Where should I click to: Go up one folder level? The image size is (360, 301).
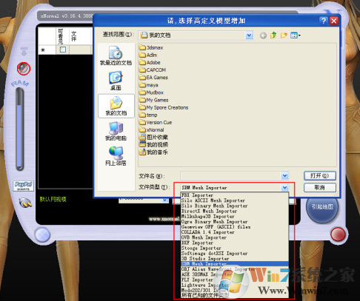coord(273,35)
